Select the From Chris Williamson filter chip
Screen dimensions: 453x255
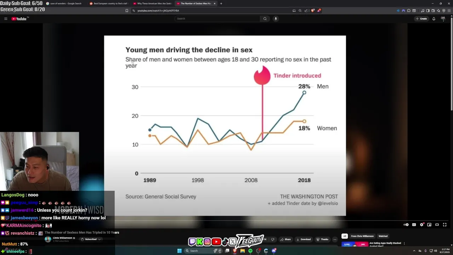coord(362,236)
